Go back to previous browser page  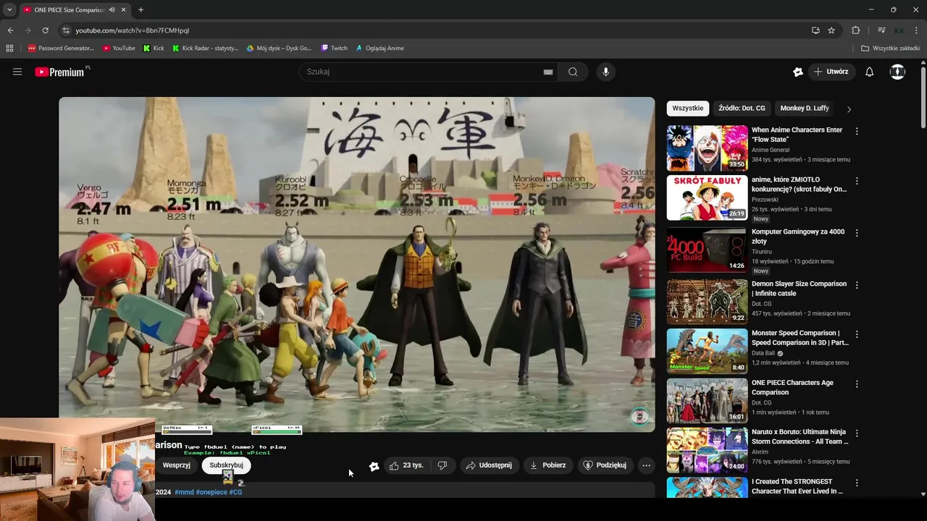tap(10, 30)
